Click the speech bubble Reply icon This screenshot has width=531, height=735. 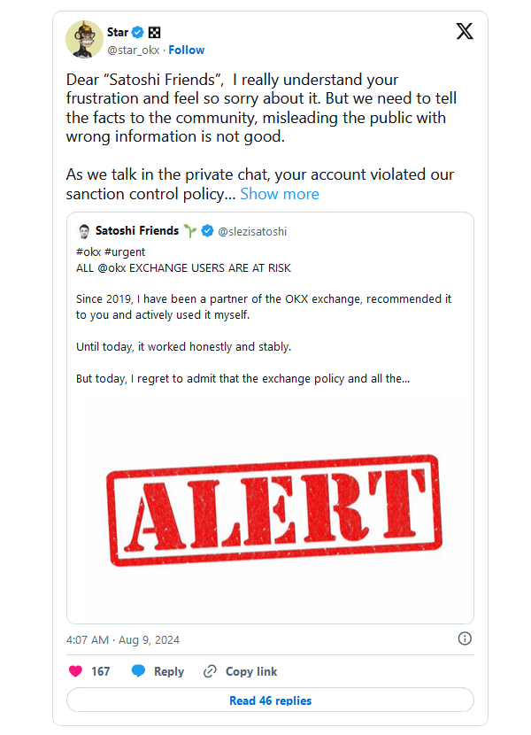tap(138, 671)
